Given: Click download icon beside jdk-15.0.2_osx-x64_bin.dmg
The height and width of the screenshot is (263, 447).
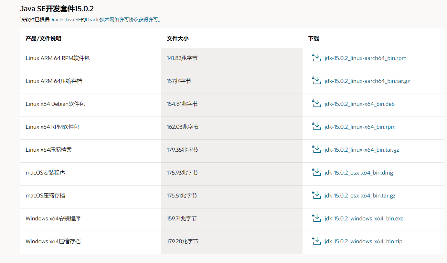Looking at the screenshot, I should (316, 172).
